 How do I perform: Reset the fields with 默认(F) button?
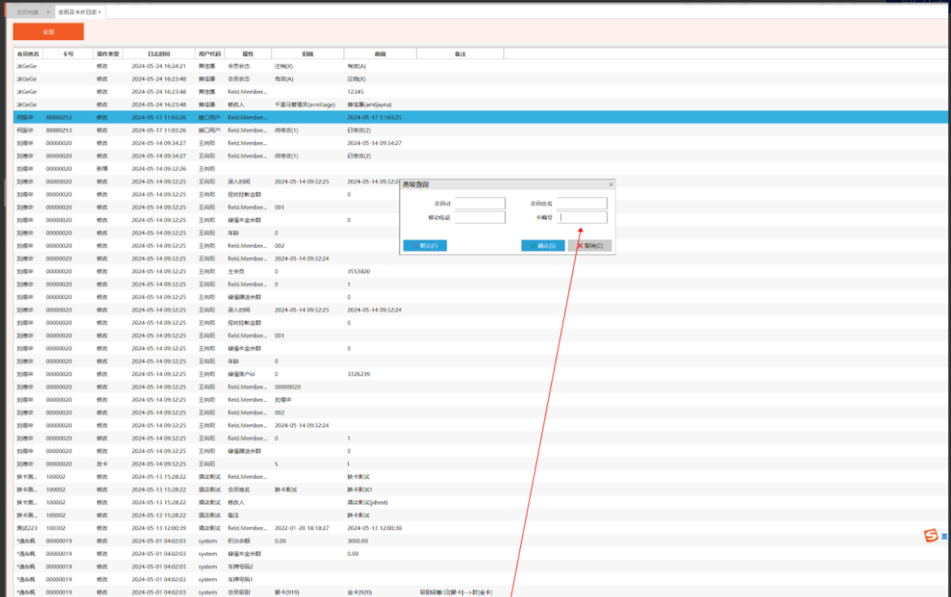pyautogui.click(x=425, y=245)
